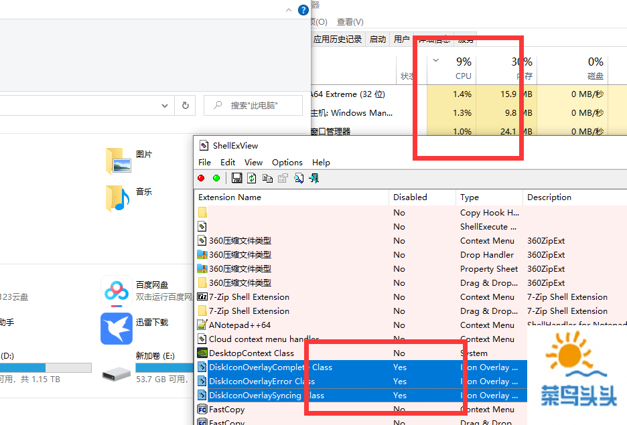This screenshot has height=425, width=627.
Task: Open the View menu in ShellExView
Action: point(253,162)
